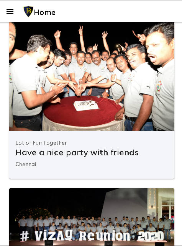Click the string lights tree in reunion photo

33,213
